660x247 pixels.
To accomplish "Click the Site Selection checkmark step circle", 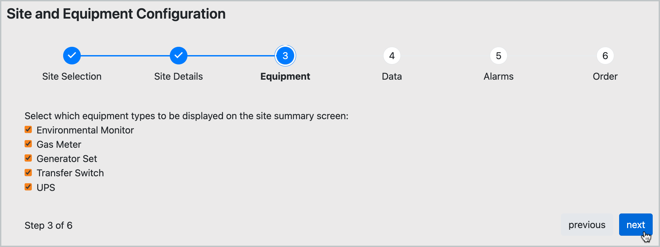I will [72, 56].
